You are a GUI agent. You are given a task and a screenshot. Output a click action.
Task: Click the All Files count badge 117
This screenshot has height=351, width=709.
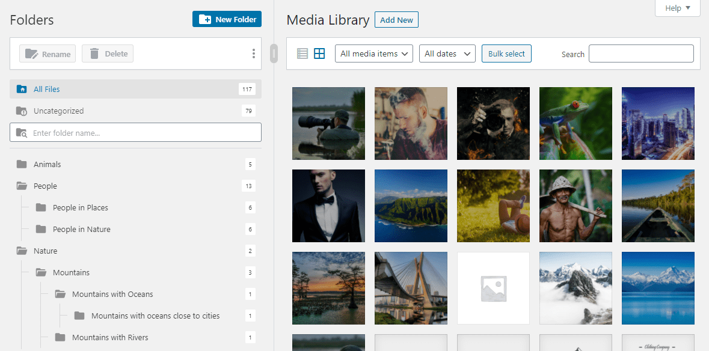247,89
